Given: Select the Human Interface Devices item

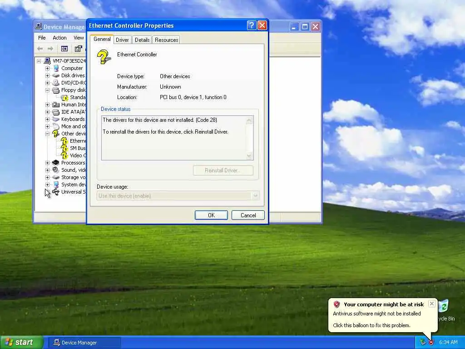Looking at the screenshot, I should (73, 105).
